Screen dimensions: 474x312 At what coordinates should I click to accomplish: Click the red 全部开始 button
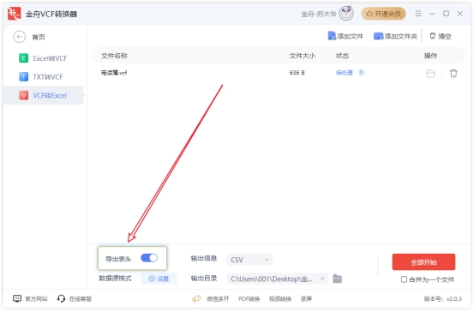(x=423, y=262)
